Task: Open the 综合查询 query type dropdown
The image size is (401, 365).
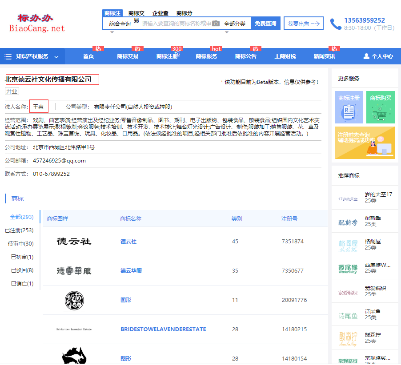Action: 120,24
